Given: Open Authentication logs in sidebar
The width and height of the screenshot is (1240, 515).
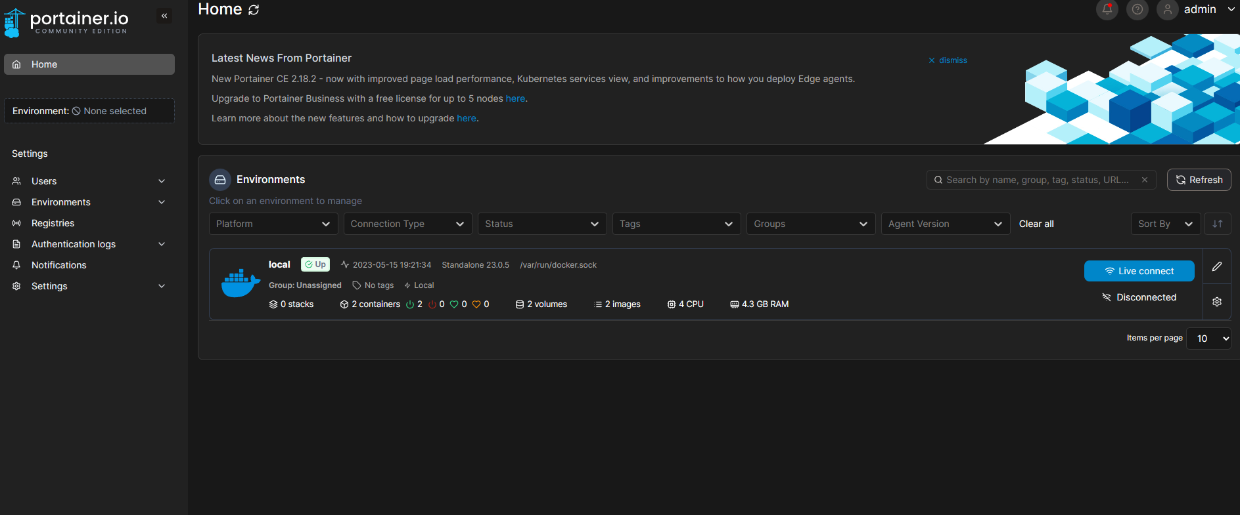Looking at the screenshot, I should click(x=89, y=244).
